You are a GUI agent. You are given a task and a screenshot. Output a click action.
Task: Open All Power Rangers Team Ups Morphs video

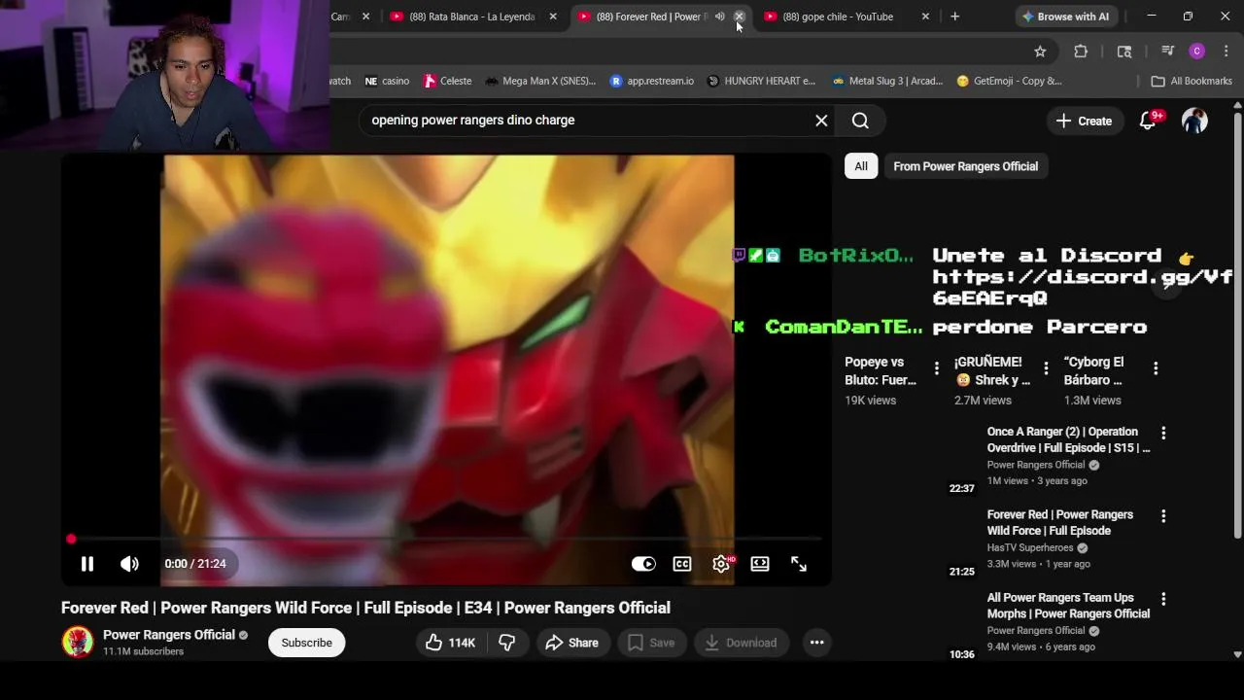coord(1068,606)
